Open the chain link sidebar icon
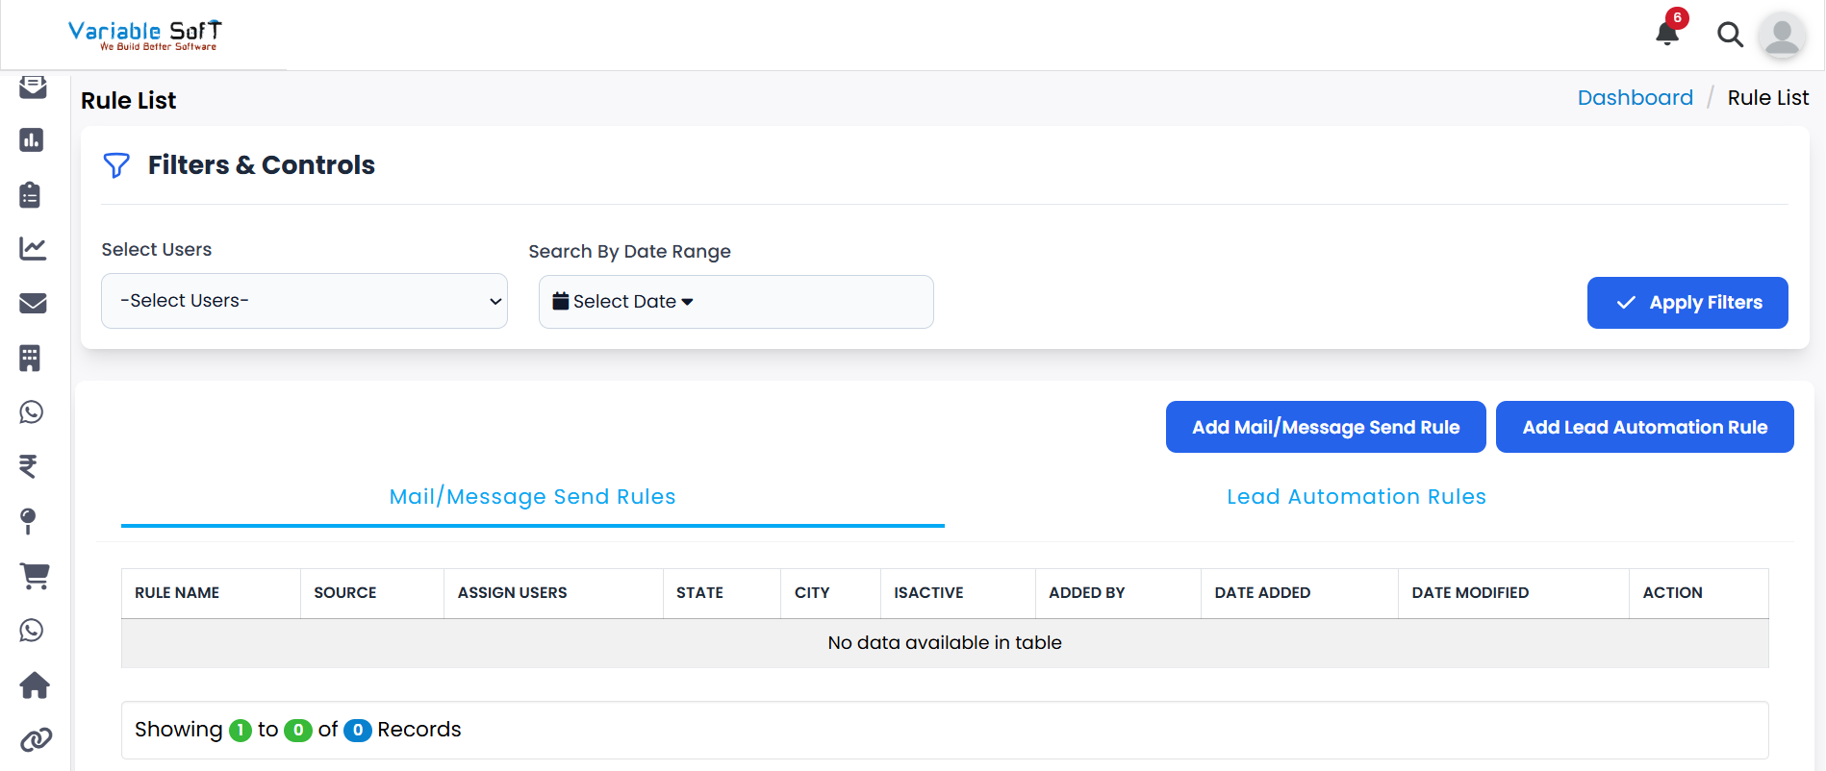 (36, 740)
